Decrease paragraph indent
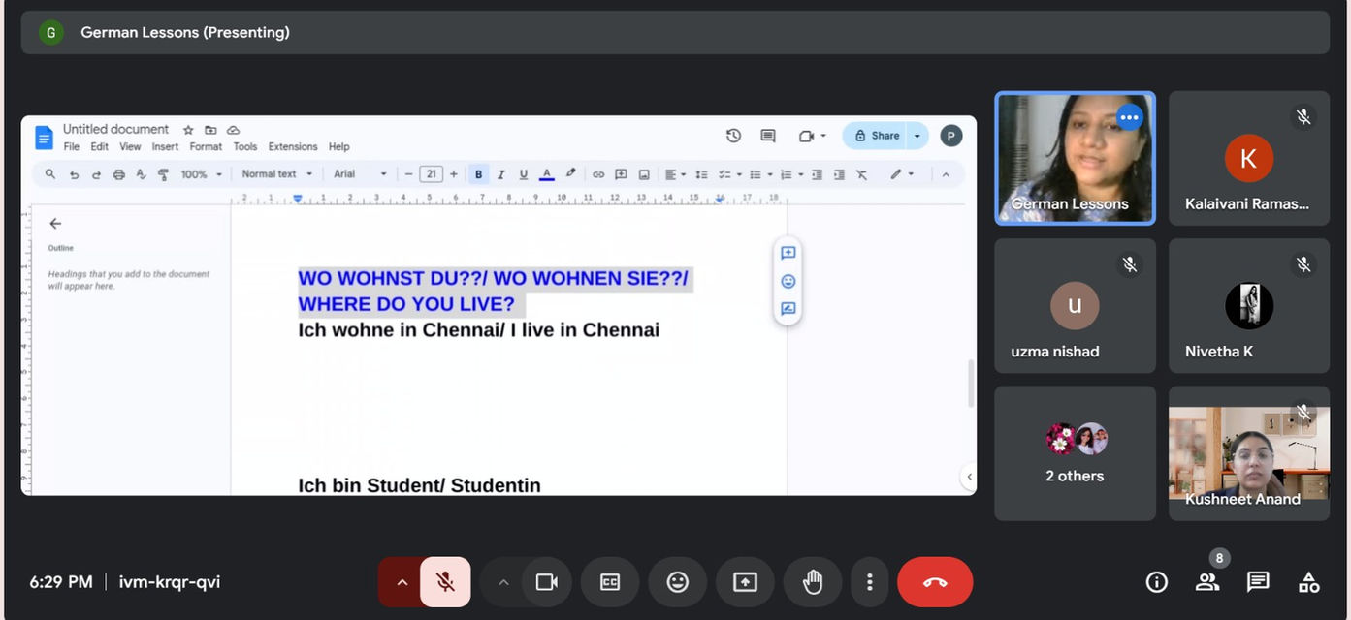Image resolution: width=1351 pixels, height=620 pixels. tap(817, 174)
